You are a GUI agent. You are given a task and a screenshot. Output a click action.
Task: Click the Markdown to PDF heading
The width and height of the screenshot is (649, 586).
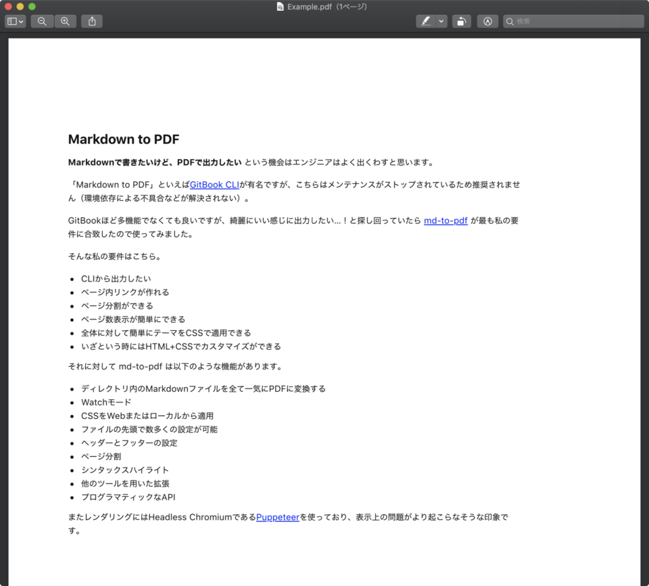[123, 139]
